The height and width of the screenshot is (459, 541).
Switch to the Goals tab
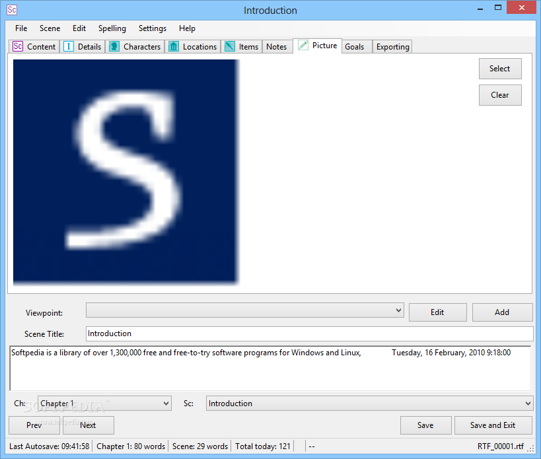pos(357,46)
